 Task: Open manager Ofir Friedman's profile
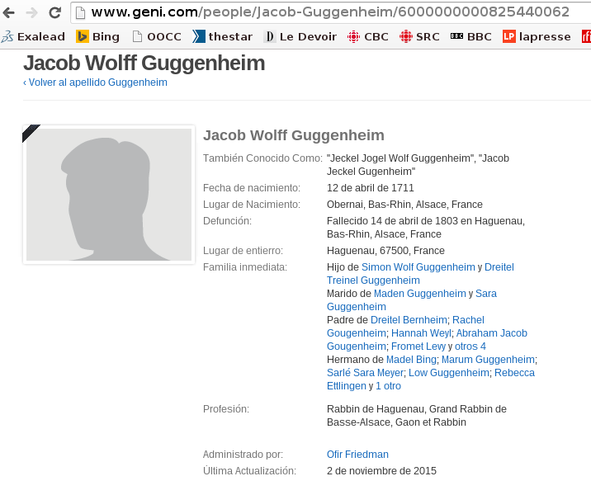pos(357,455)
